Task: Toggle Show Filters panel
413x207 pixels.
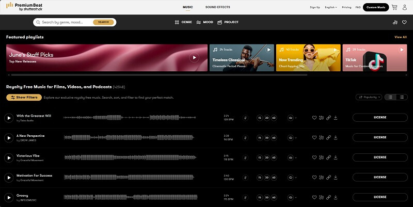Action: click(24, 98)
